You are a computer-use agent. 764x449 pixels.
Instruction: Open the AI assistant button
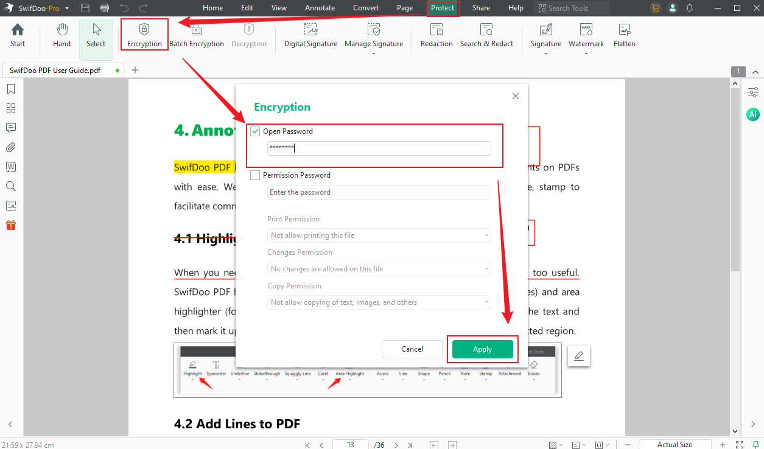(753, 114)
